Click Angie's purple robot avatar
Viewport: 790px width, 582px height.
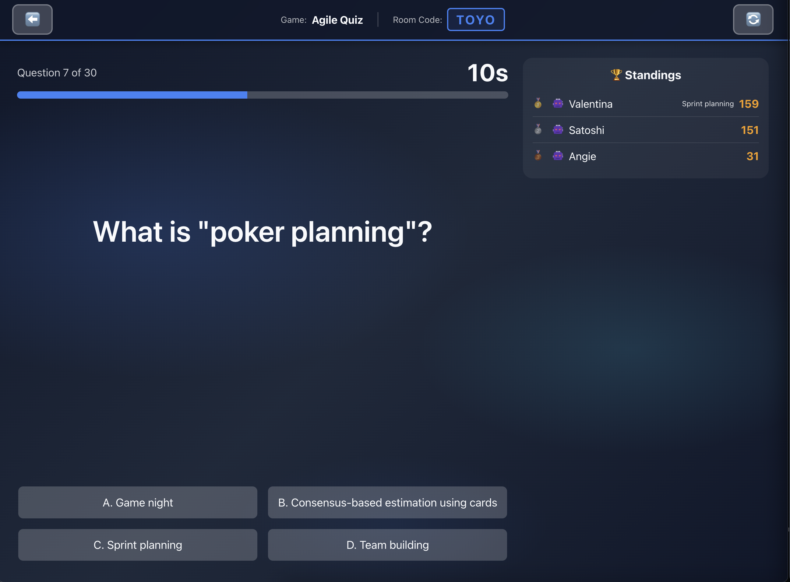tap(558, 156)
